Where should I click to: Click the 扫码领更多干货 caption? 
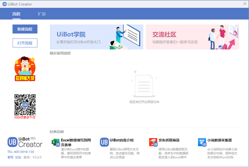25,118
